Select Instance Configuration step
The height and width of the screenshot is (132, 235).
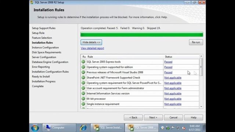tap(45, 47)
